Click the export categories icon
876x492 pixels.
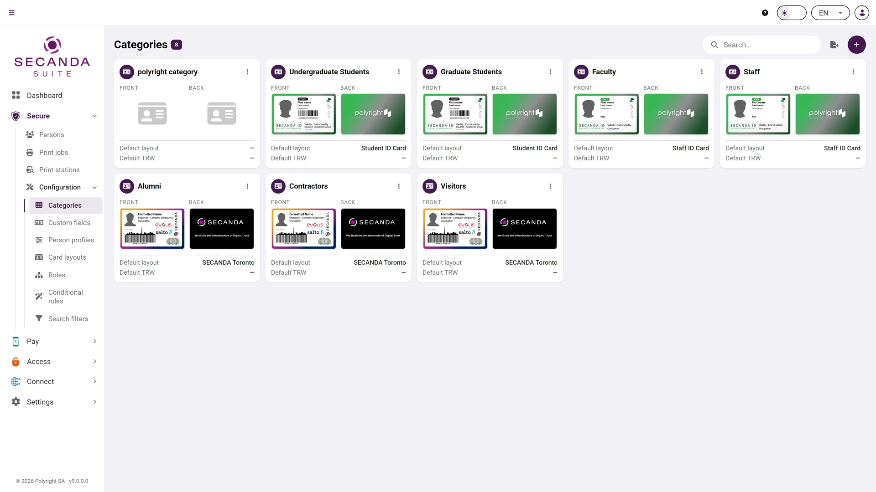tap(834, 45)
